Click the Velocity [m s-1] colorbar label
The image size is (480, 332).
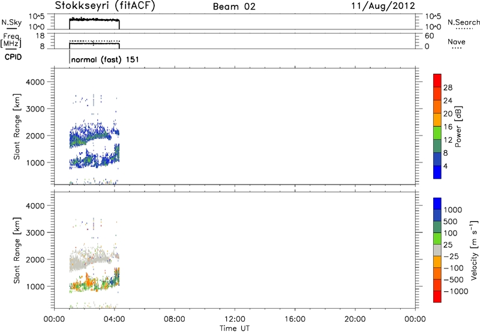(x=474, y=250)
